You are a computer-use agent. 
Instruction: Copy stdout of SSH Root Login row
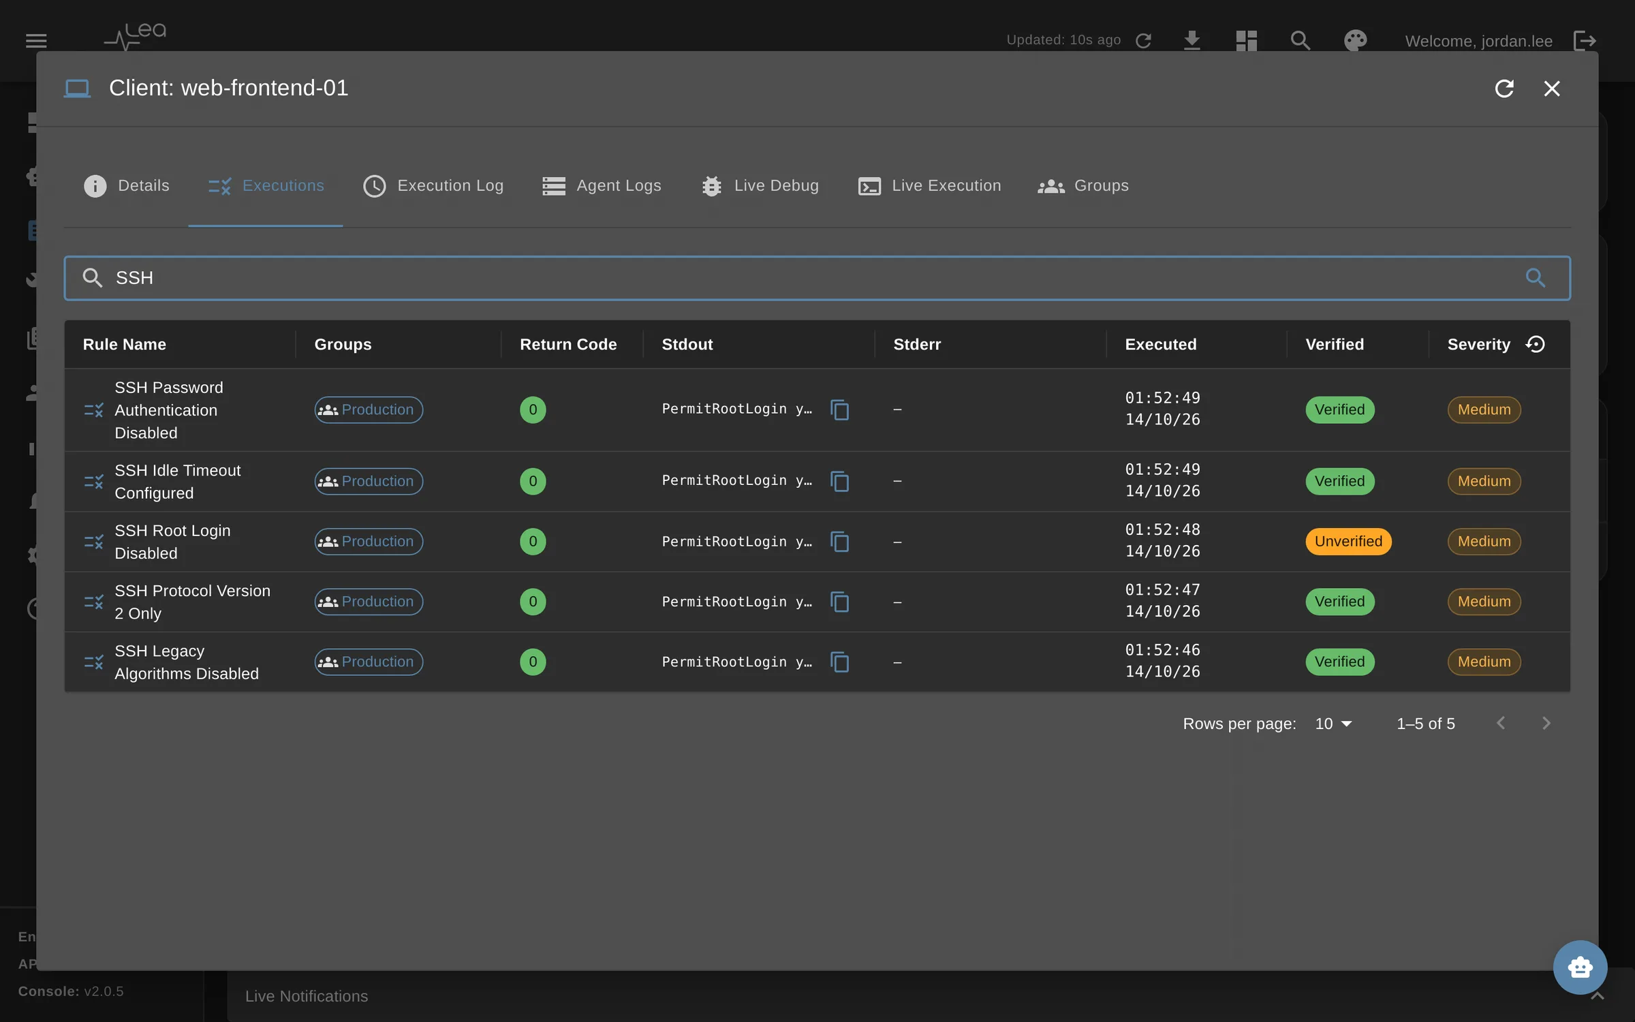[840, 542]
